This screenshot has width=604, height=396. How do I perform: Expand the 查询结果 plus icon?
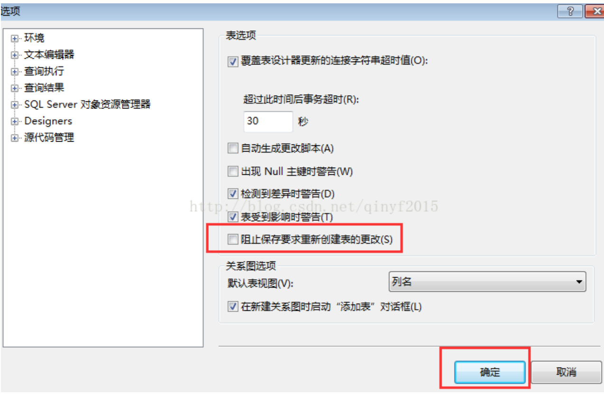pos(15,89)
